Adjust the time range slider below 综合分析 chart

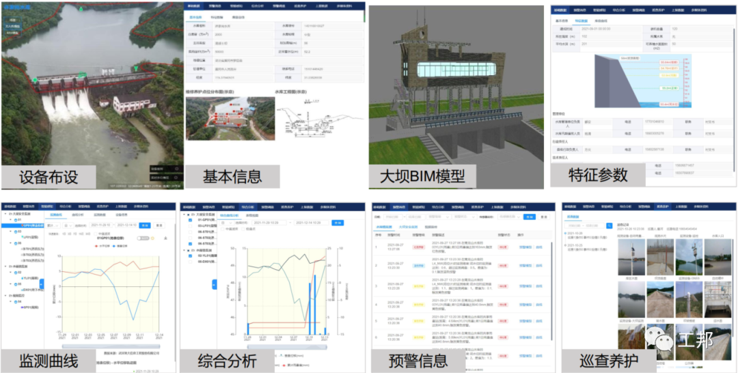pyautogui.click(x=287, y=347)
